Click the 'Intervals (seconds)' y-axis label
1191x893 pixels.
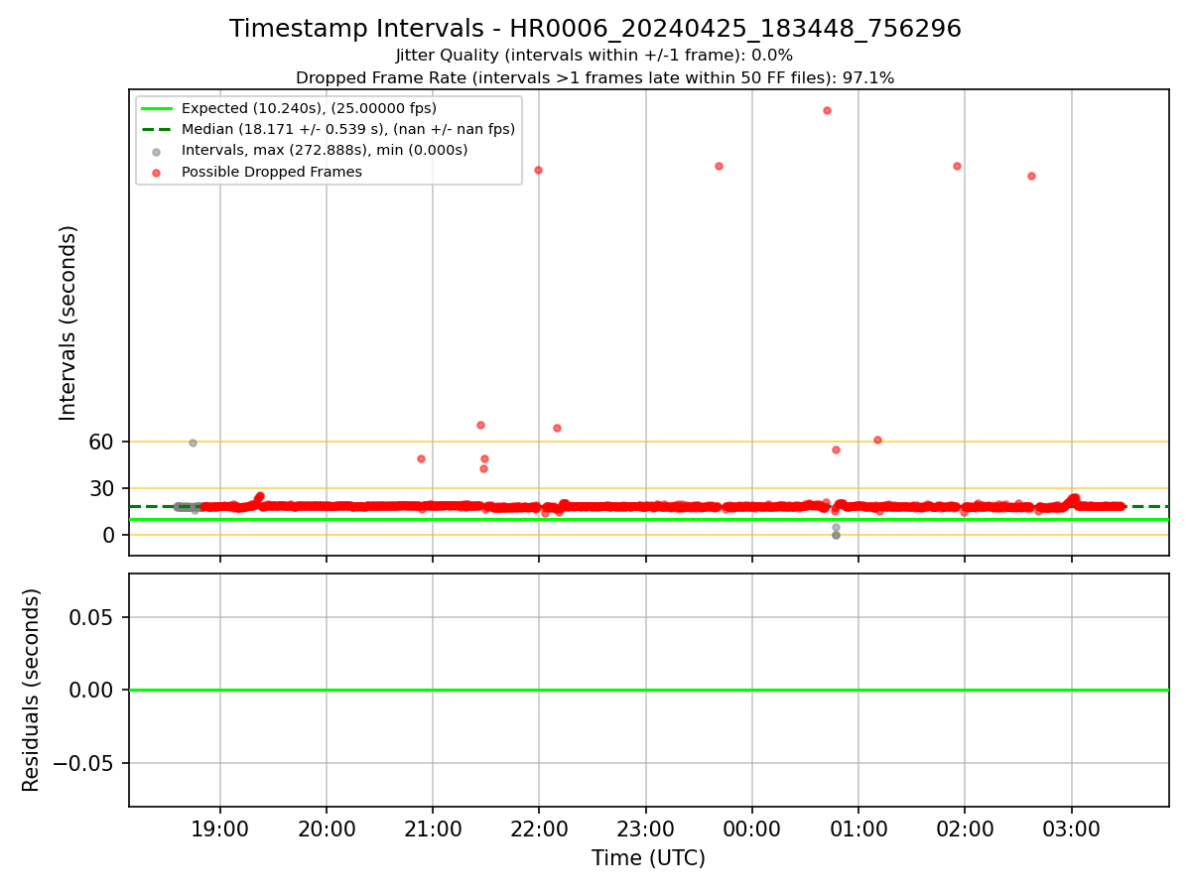68,322
